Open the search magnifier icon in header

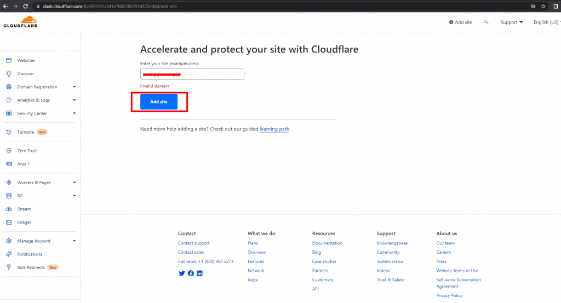[486, 22]
